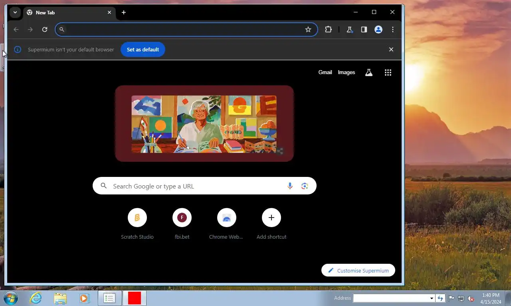Open Search Labs flask on Google page

point(369,73)
